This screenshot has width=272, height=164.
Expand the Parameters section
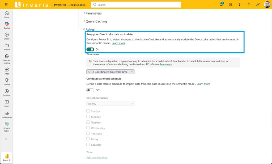(93, 13)
